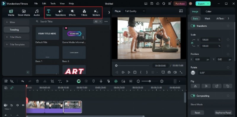Add keyframe diamond next to Transform
Screen dimensions: 237x117
tap(228, 26)
